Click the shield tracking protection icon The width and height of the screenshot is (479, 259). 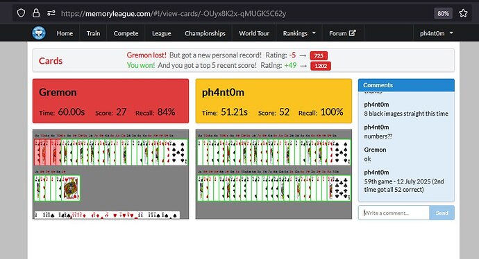[21, 13]
